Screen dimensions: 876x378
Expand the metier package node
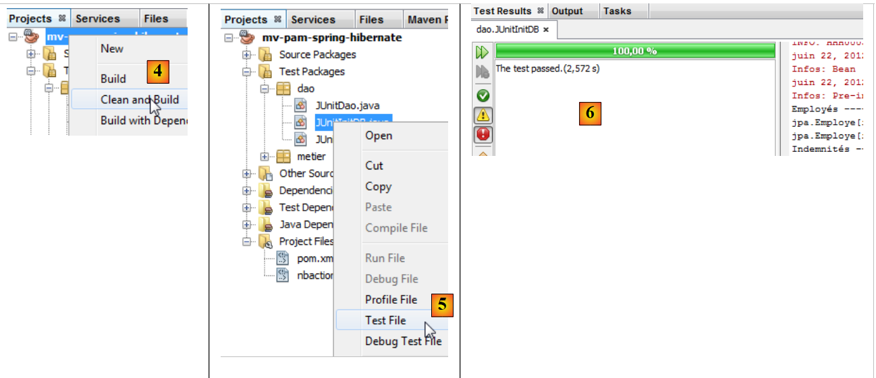tap(265, 157)
